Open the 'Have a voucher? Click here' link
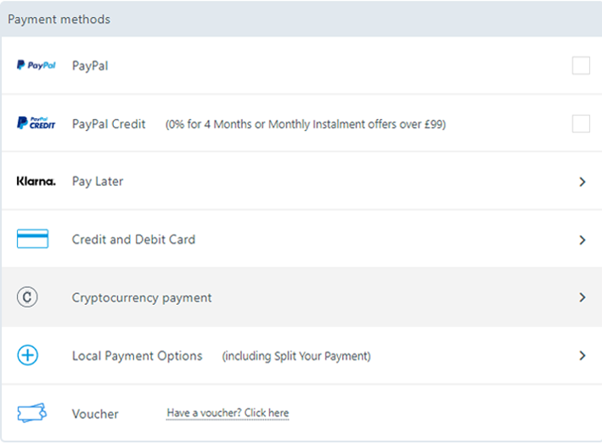Image resolution: width=602 pixels, height=445 pixels. pyautogui.click(x=228, y=413)
